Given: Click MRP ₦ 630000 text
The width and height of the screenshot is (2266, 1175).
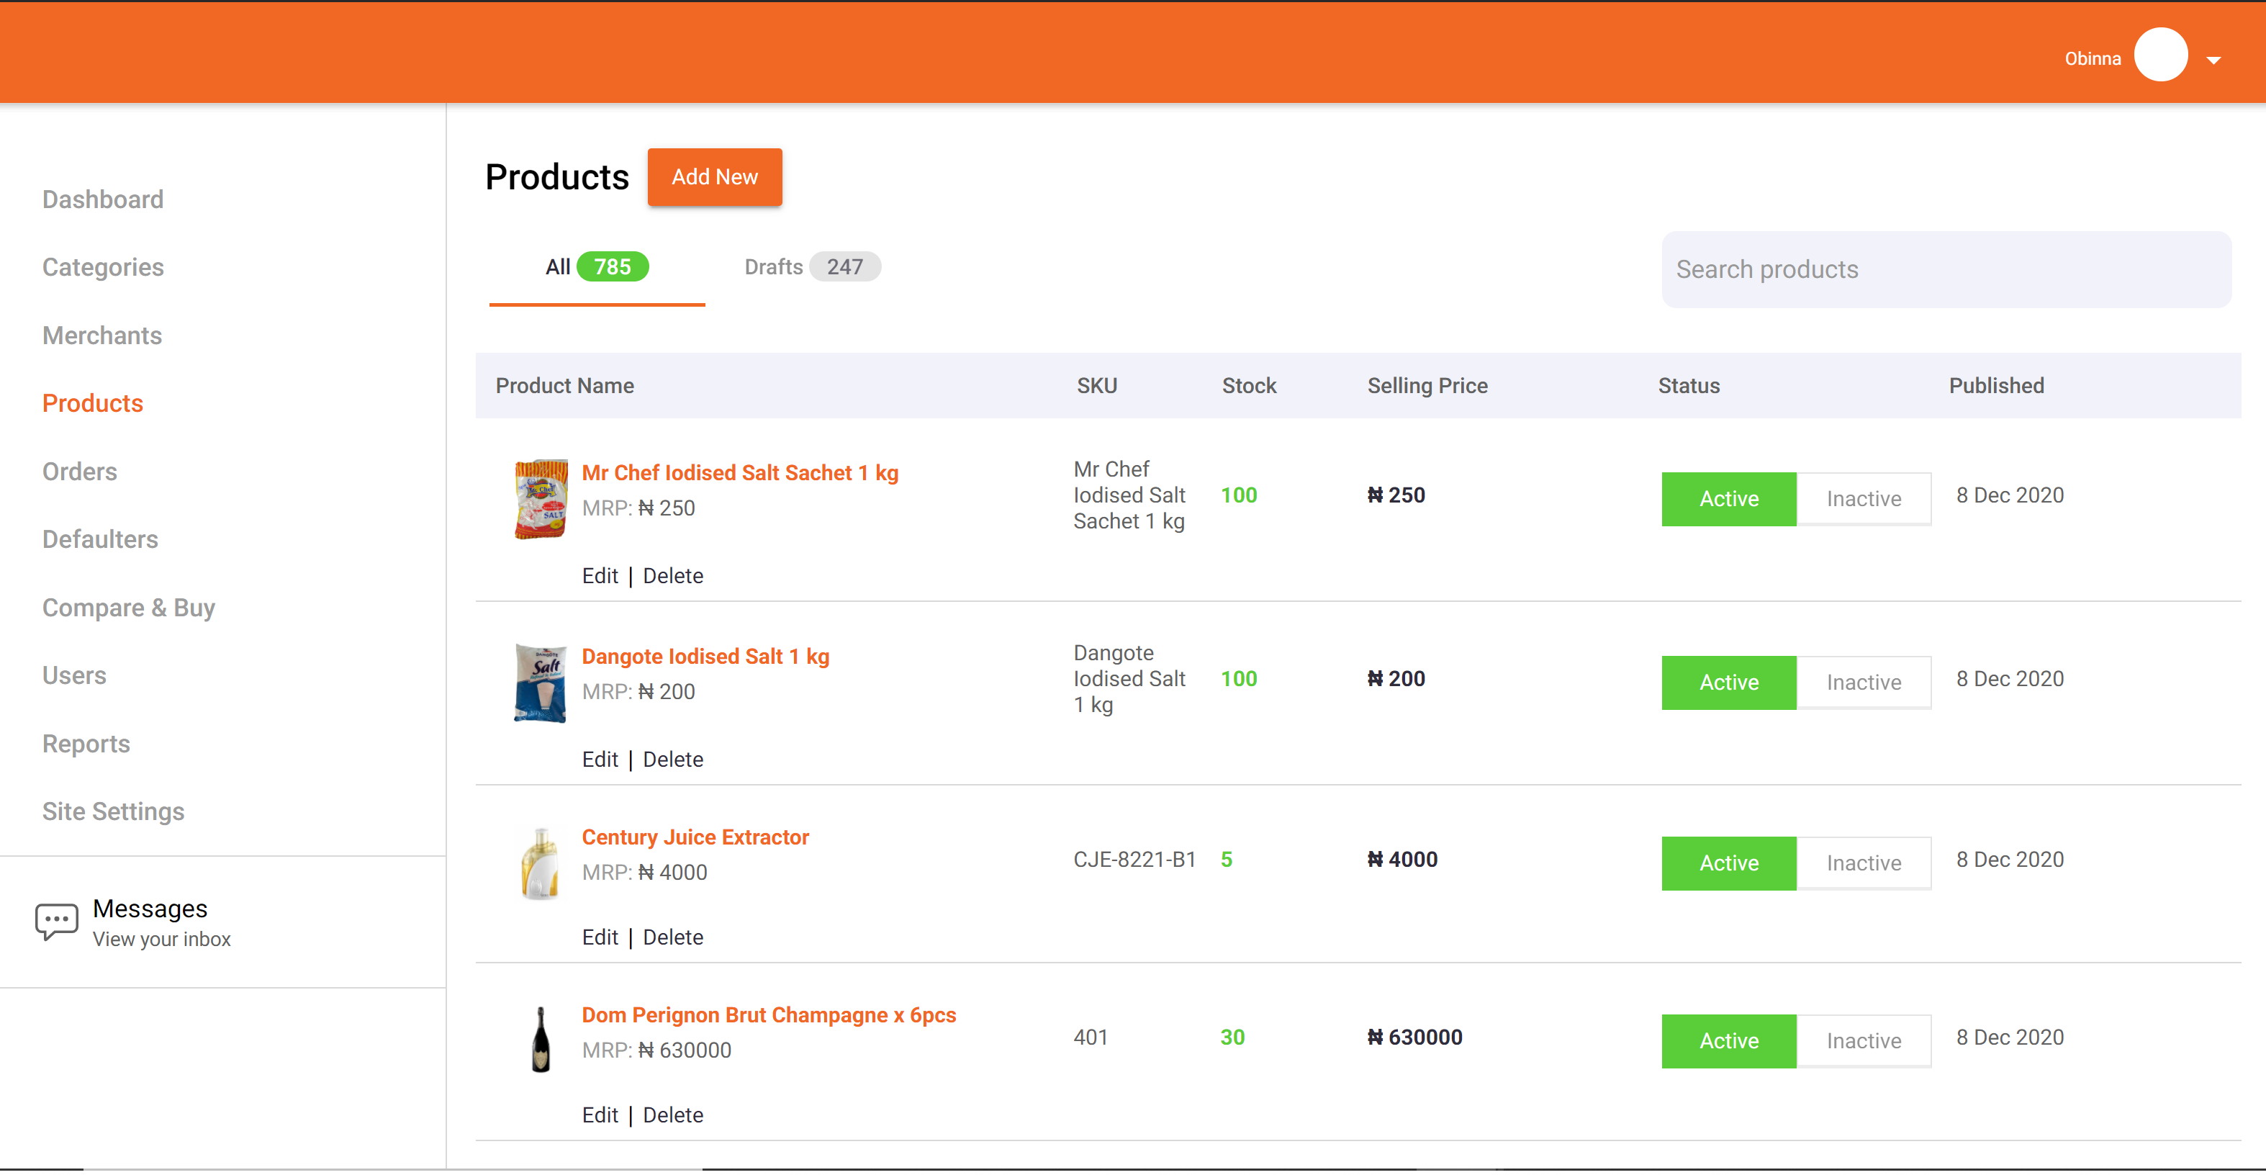Looking at the screenshot, I should coord(656,1050).
